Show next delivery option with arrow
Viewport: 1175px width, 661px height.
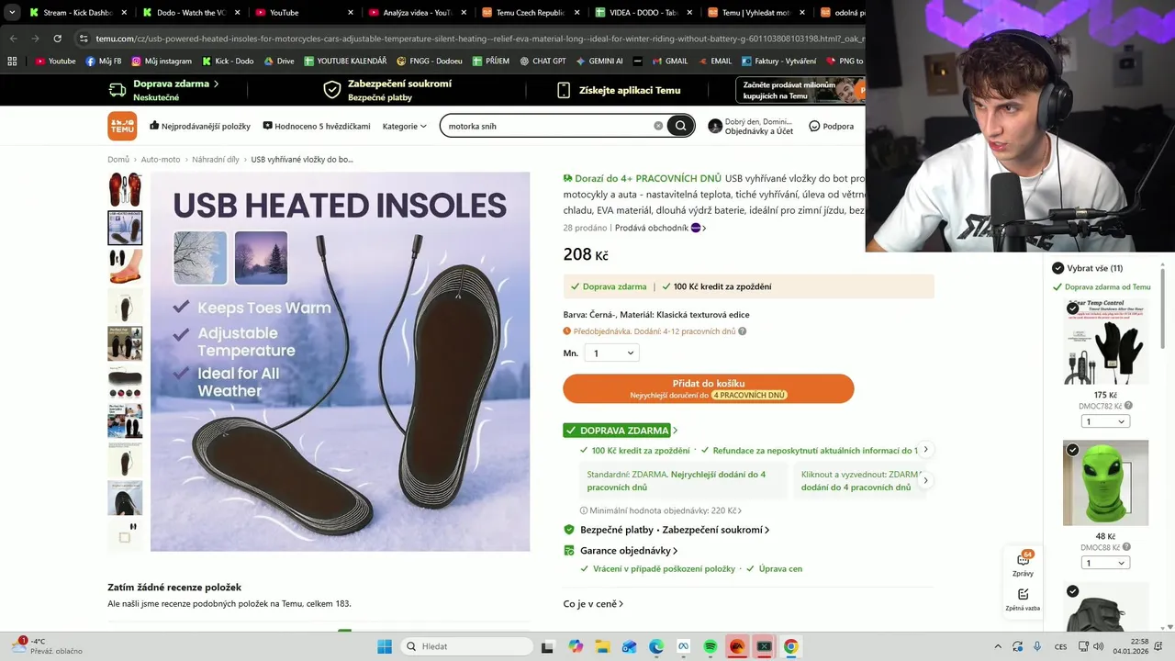pyautogui.click(x=925, y=480)
